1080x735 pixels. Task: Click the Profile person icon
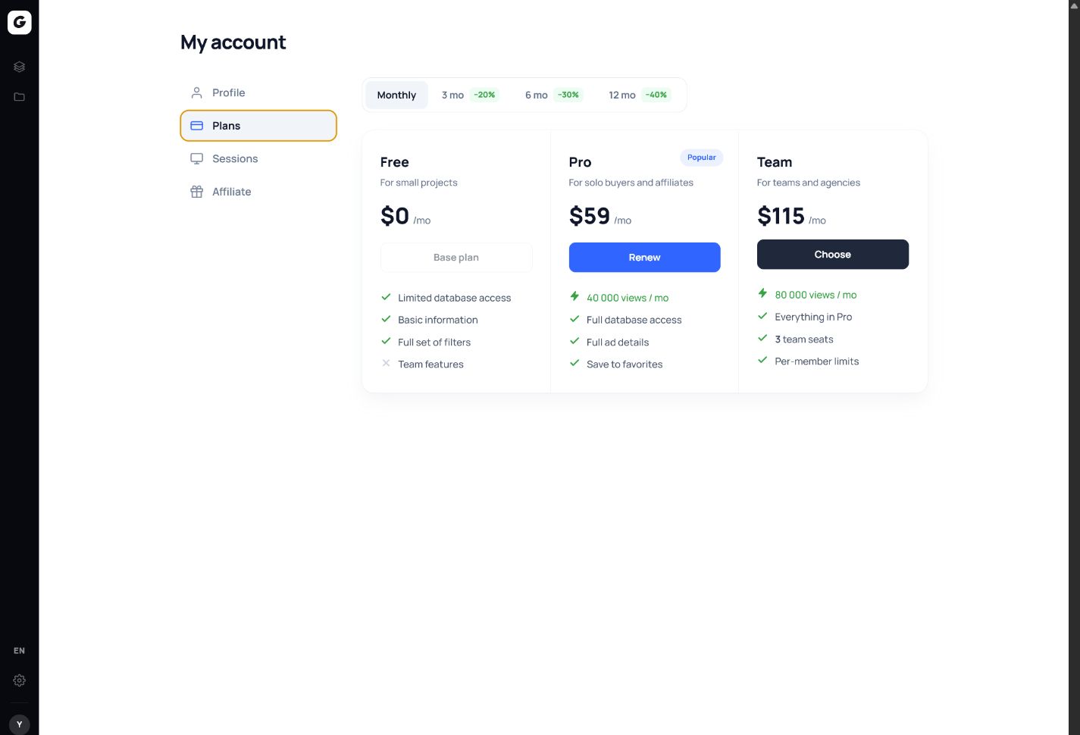(x=196, y=92)
